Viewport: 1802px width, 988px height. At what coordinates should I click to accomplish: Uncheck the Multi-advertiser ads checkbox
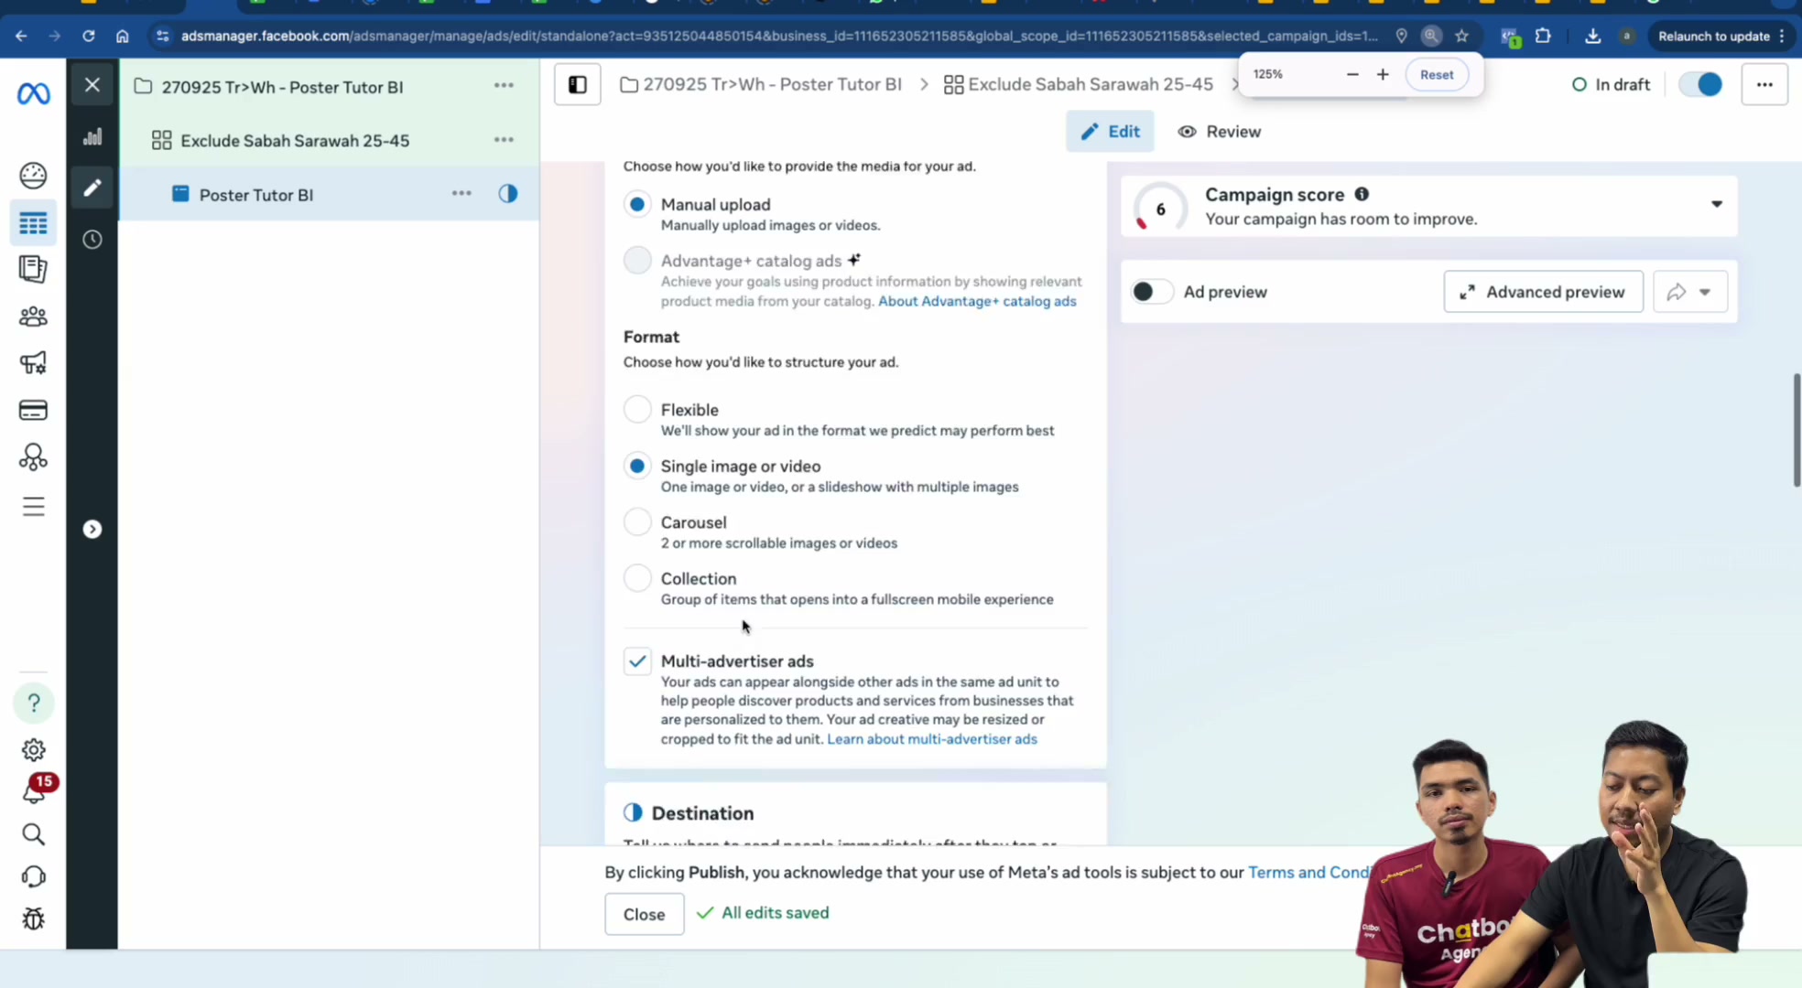click(x=637, y=660)
